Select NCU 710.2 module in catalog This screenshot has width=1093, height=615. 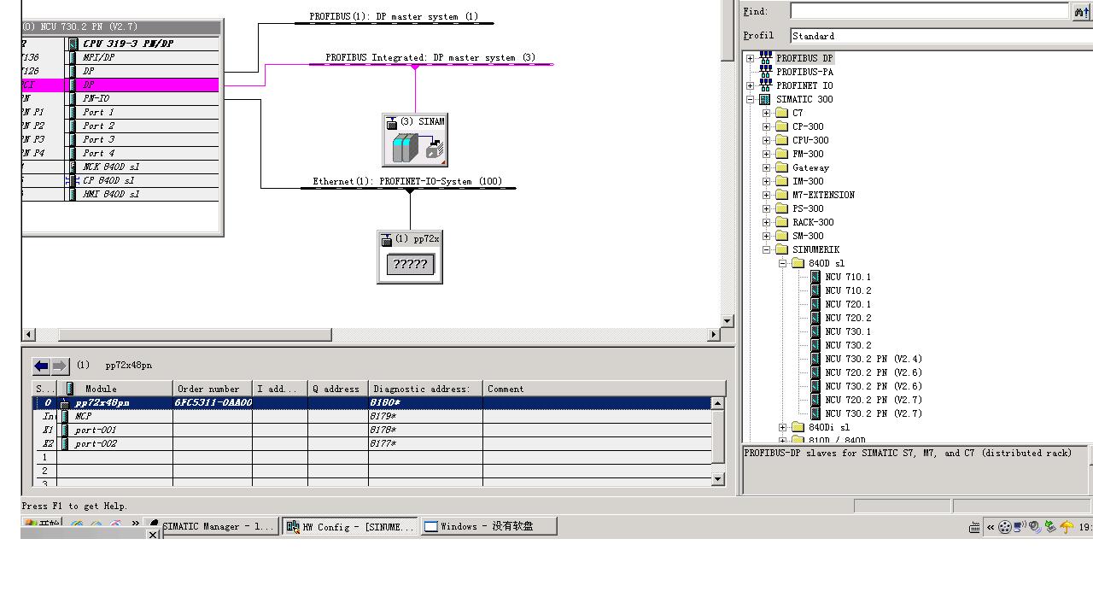click(848, 290)
